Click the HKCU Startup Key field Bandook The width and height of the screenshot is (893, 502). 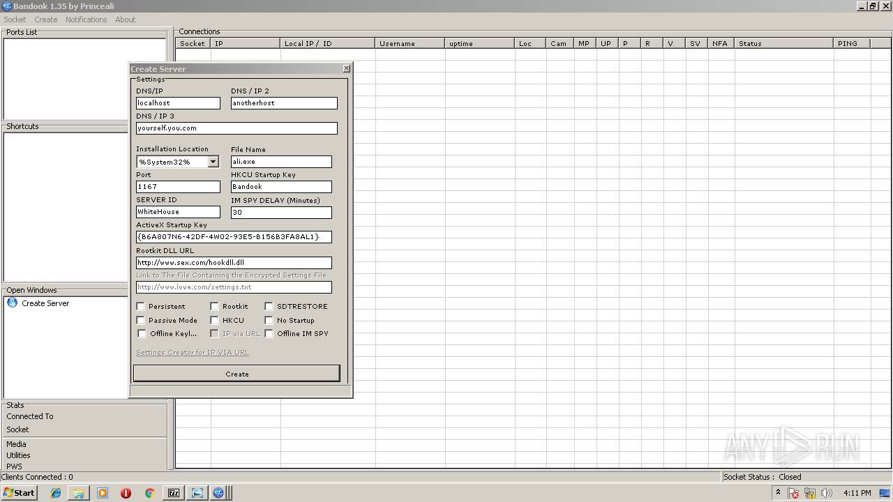pyautogui.click(x=281, y=187)
